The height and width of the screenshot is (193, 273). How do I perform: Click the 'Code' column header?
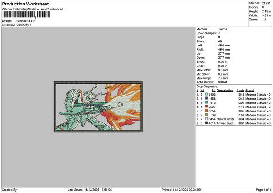pos(240,91)
